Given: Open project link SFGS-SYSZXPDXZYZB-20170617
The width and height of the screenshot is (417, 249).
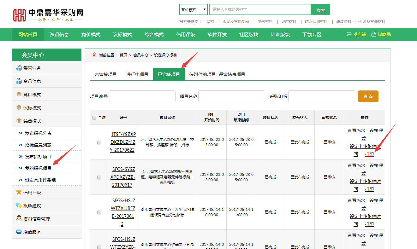Looking at the screenshot, I should pos(123,177).
